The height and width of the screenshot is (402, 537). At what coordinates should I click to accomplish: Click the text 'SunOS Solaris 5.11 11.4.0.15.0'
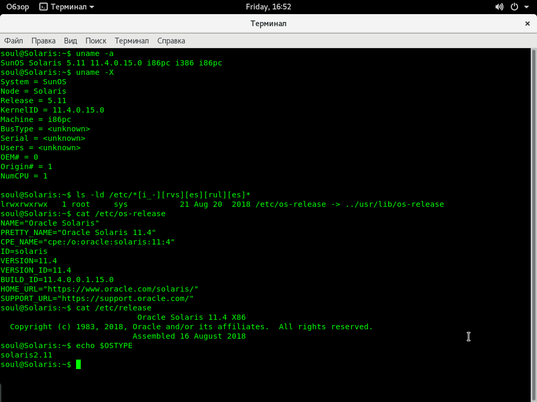[x=71, y=63]
